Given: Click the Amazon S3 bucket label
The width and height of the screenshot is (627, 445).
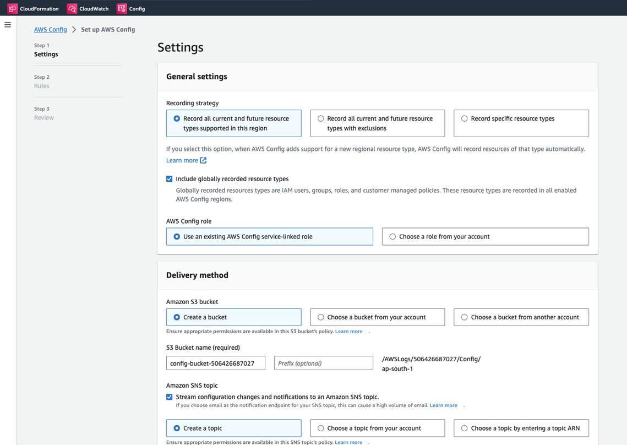Looking at the screenshot, I should click(x=192, y=302).
